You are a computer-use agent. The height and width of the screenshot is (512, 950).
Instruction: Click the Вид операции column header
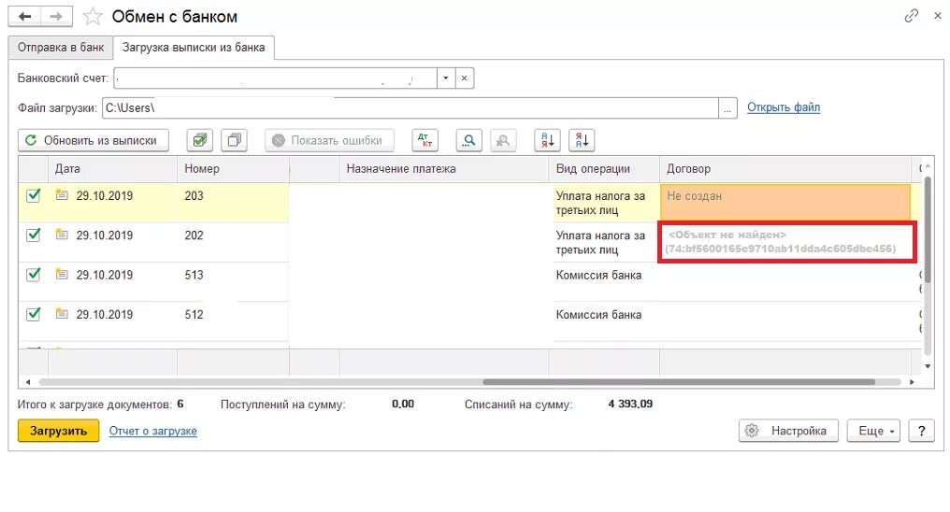pyautogui.click(x=604, y=169)
